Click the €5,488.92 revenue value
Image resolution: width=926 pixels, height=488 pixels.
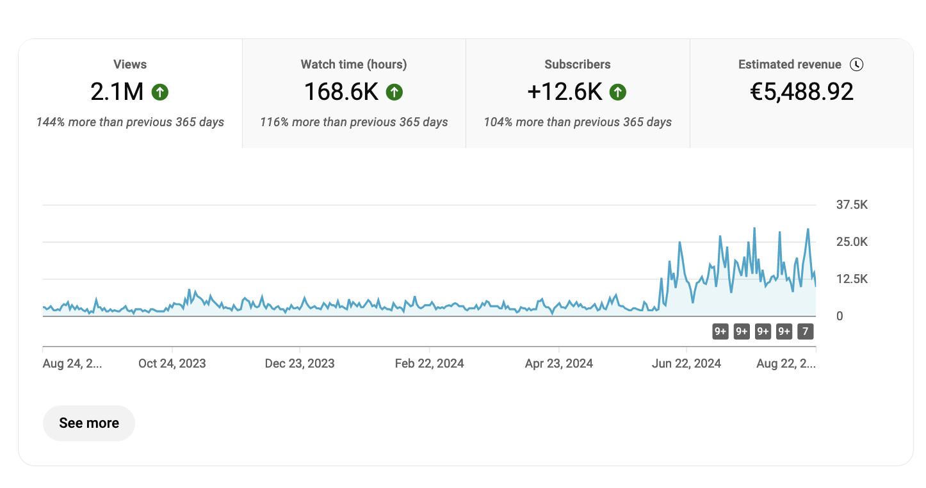coord(802,93)
